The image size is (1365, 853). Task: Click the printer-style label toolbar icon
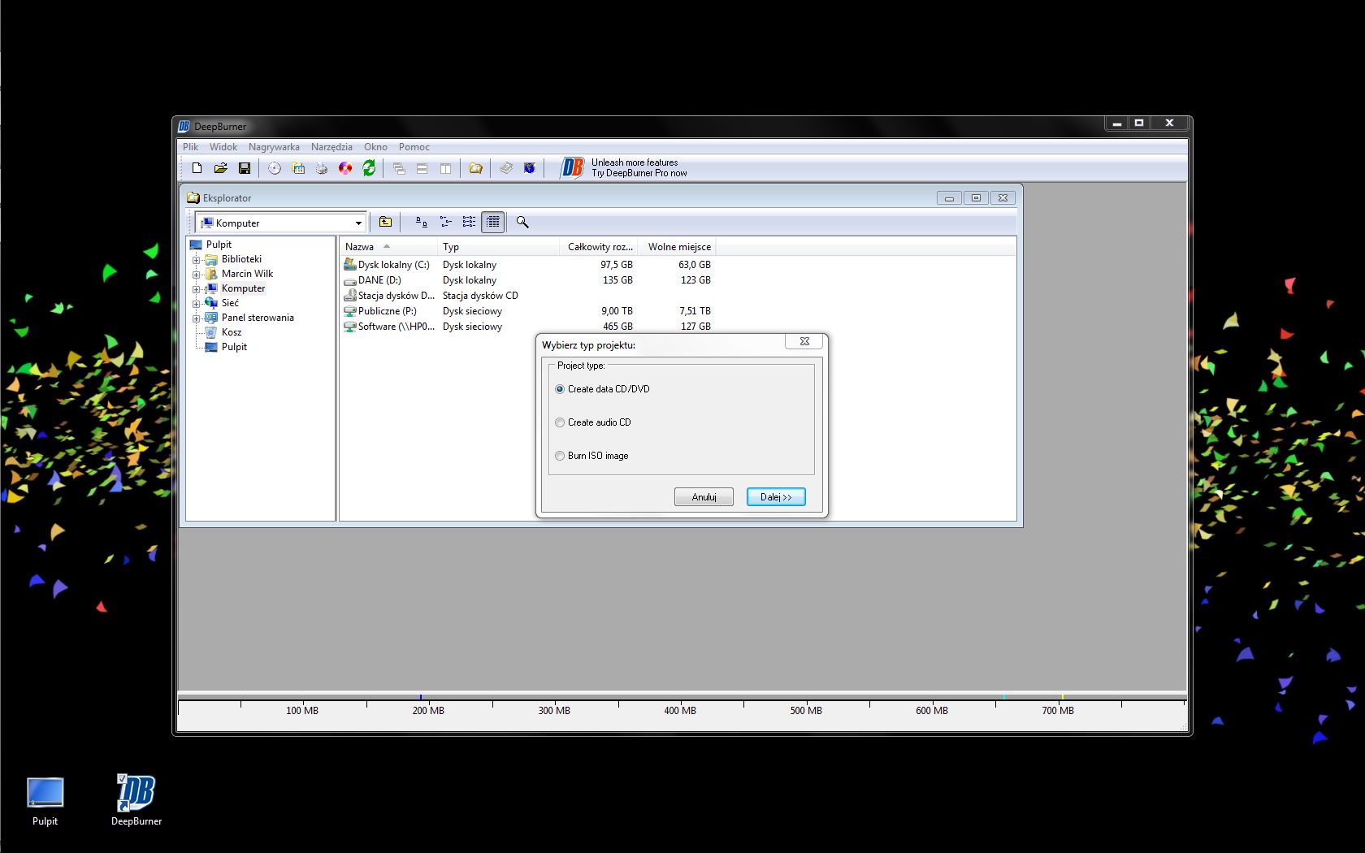[322, 168]
